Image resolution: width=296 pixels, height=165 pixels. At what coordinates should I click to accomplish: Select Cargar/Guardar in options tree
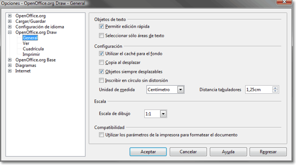point(31,21)
